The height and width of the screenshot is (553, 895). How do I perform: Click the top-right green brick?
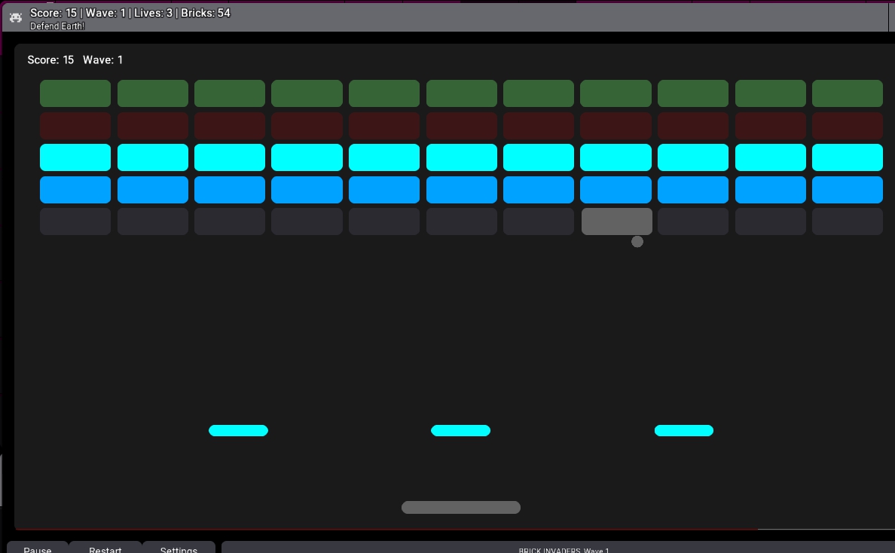(x=848, y=93)
